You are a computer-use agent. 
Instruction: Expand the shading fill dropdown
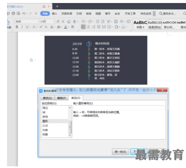[x=119, y=27]
